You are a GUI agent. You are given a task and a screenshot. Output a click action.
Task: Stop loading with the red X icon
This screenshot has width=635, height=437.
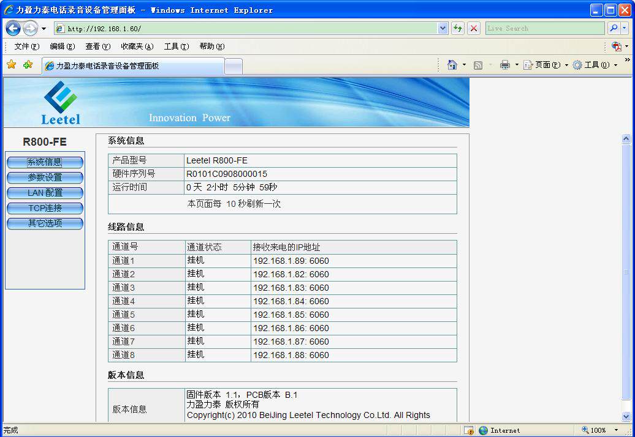pyautogui.click(x=473, y=28)
